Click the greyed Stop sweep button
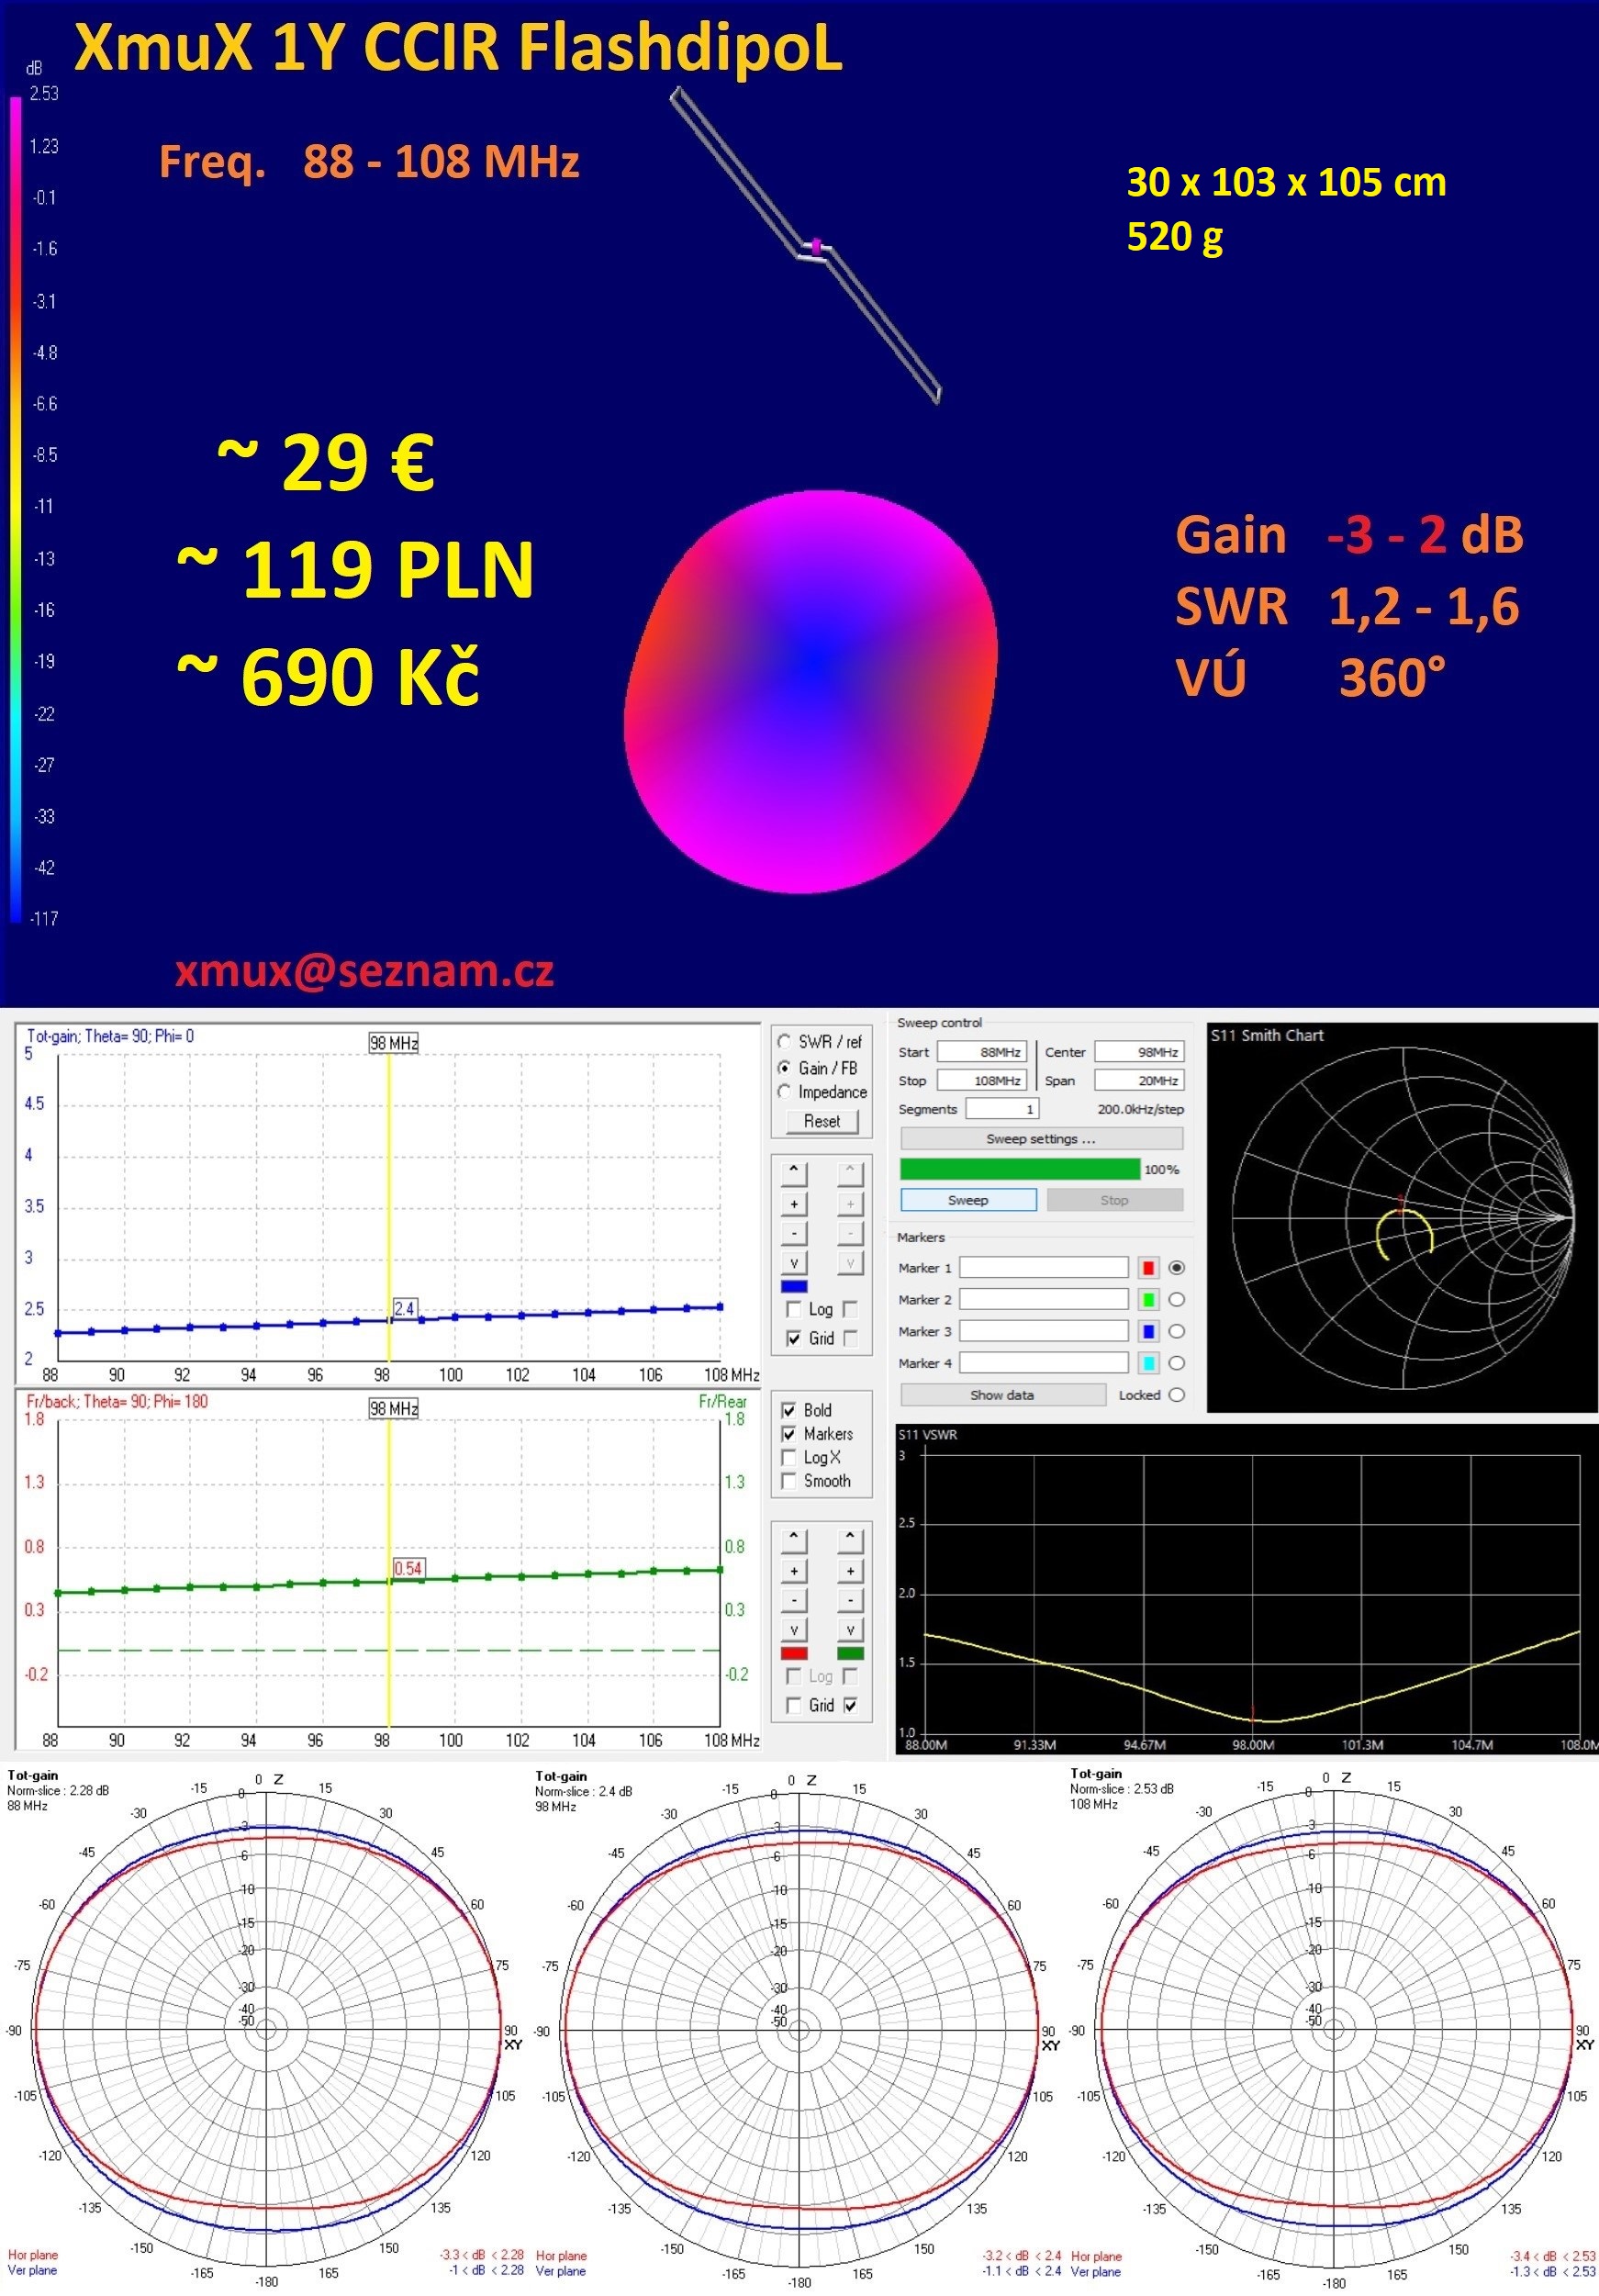This screenshot has width=1599, height=2296. [1114, 1199]
